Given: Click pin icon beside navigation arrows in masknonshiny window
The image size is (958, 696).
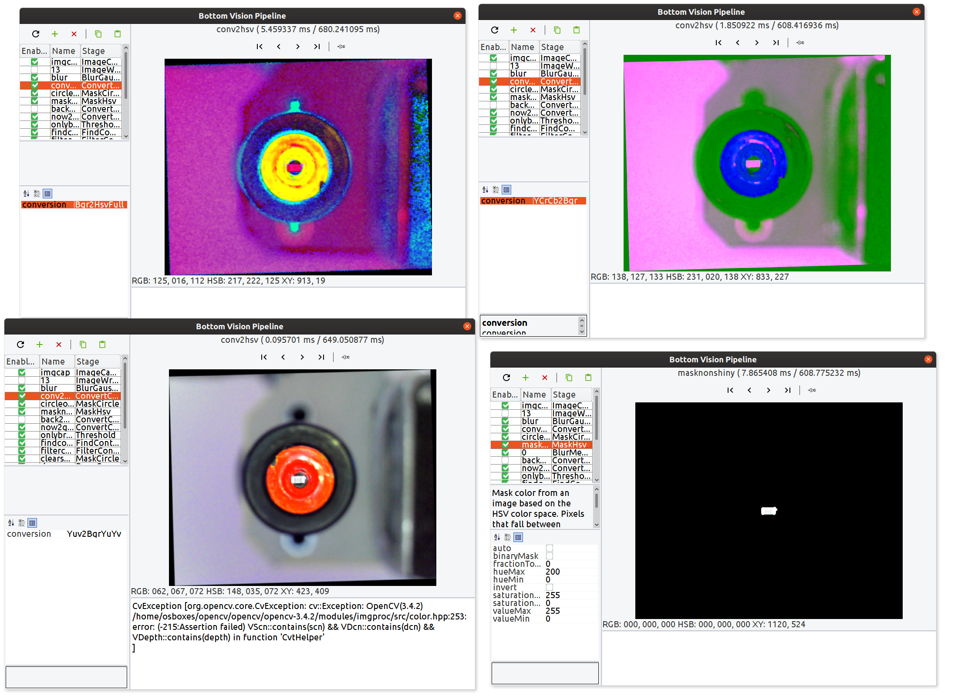Looking at the screenshot, I should [x=812, y=390].
